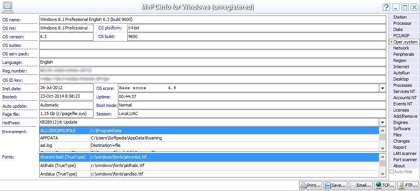Click the empty OS suites field

[213, 45]
